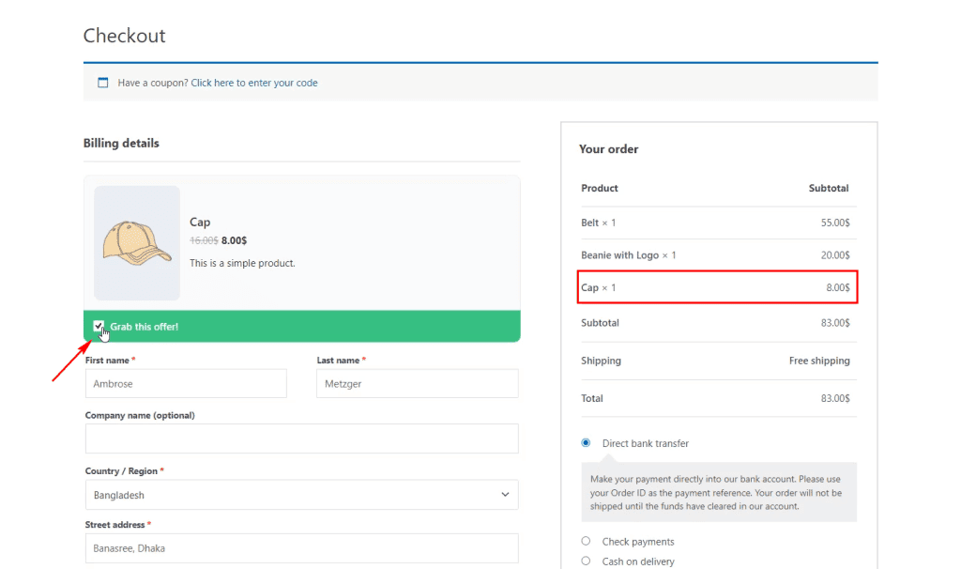
Task: Click the dropdown chevron beside Bangladesh
Action: (505, 495)
